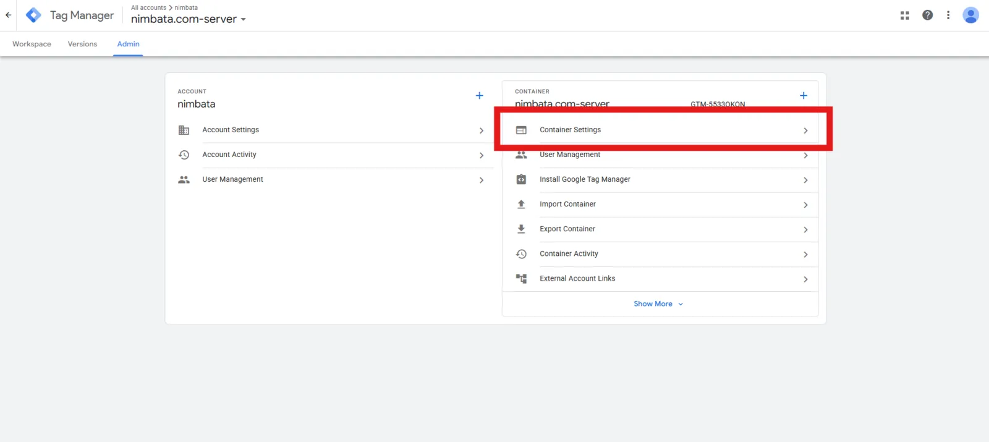Open Container Activity label

point(569,253)
